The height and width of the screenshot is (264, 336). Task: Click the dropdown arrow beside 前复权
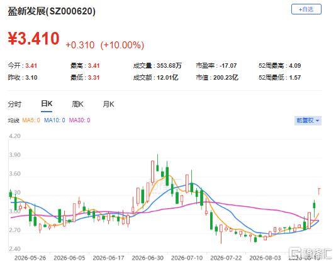click(317, 121)
